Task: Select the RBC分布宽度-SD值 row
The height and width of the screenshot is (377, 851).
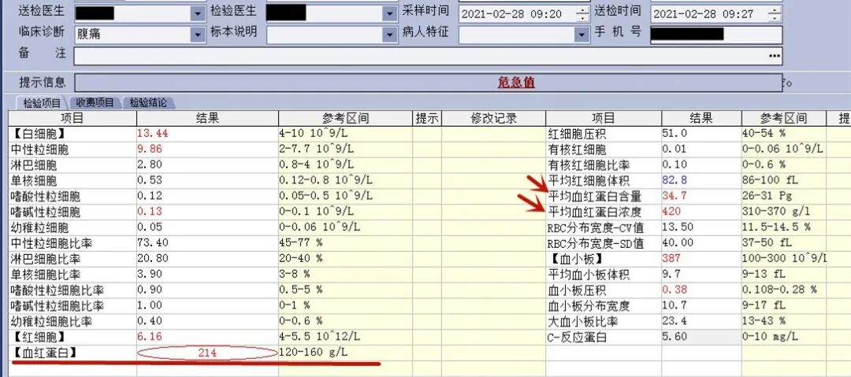Action: point(698,243)
